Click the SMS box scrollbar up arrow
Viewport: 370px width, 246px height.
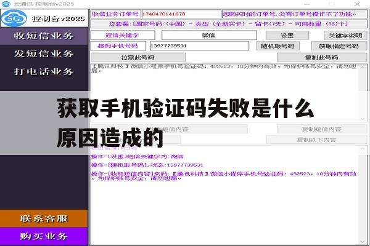click(363, 68)
